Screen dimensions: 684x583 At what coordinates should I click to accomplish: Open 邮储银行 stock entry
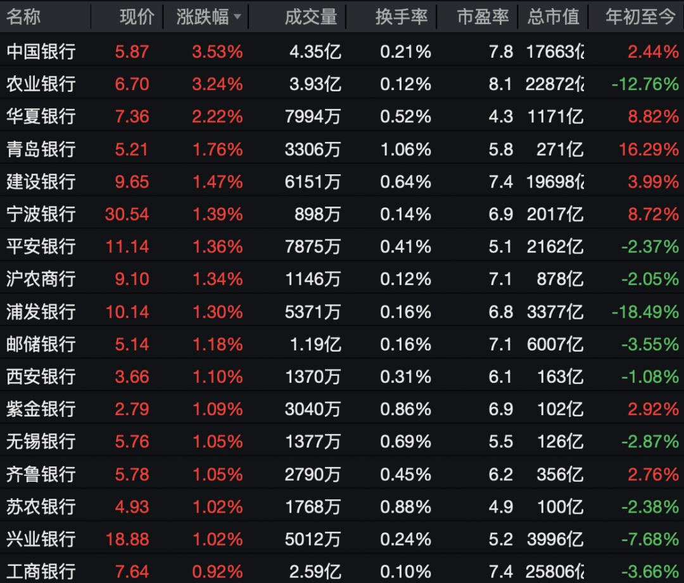pyautogui.click(x=41, y=344)
